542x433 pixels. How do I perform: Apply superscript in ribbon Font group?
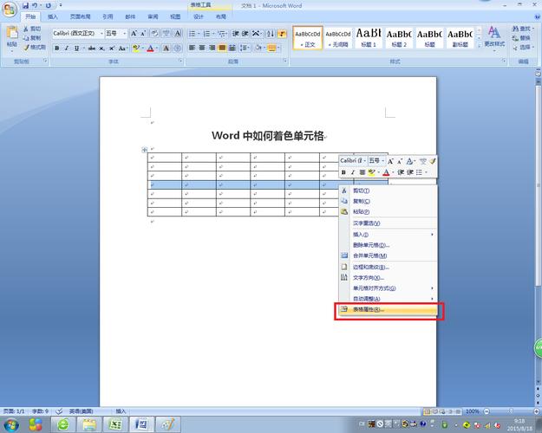(112, 48)
